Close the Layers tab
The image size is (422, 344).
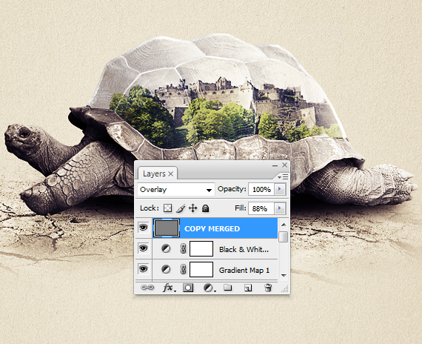click(x=170, y=174)
